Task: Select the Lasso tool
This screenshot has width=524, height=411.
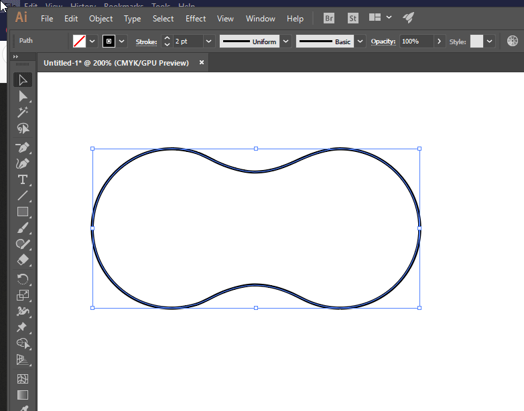Action: [23, 129]
